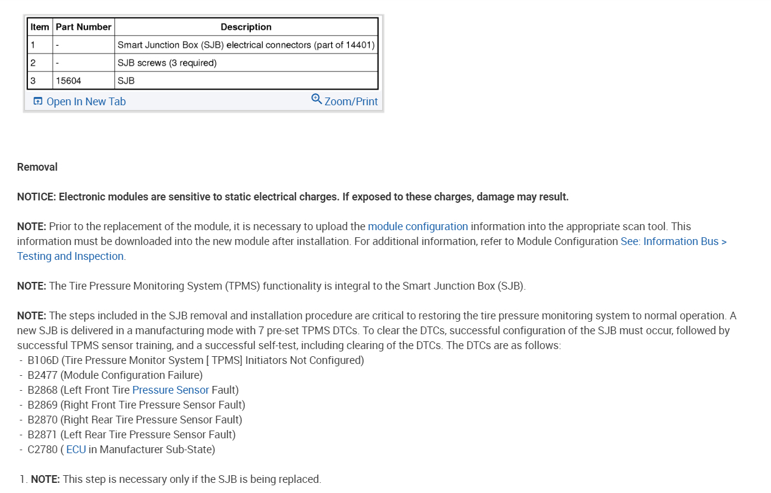Click the ECU link in C2780 line
The height and width of the screenshot is (493, 771).
click(76, 450)
